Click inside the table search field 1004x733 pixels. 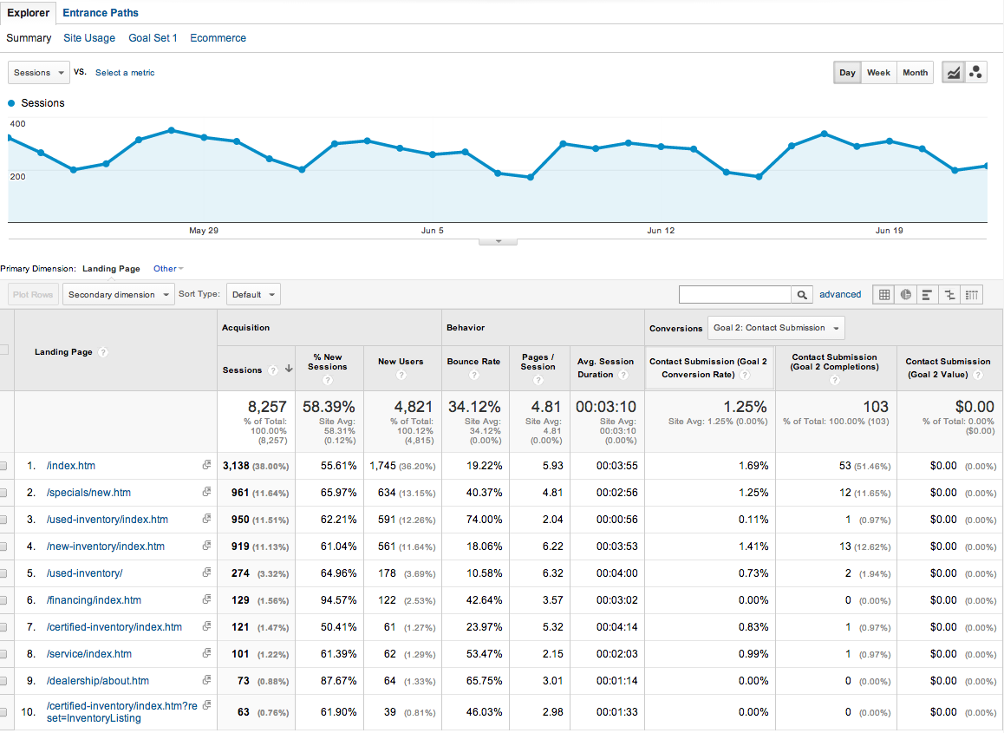coord(741,294)
